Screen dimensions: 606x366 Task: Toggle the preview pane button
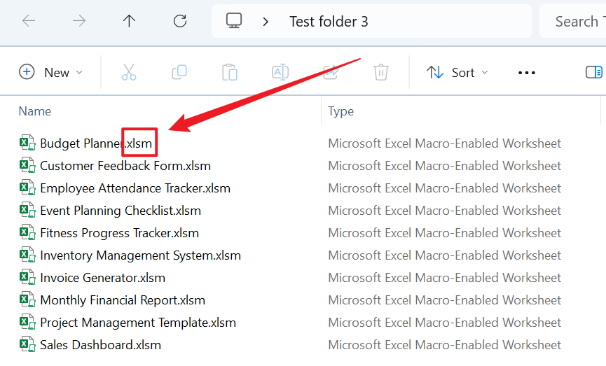[x=593, y=72]
